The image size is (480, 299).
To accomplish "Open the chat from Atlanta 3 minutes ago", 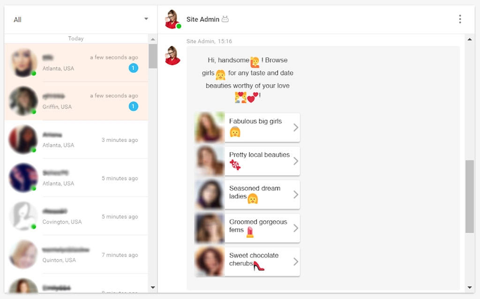I will (76, 139).
